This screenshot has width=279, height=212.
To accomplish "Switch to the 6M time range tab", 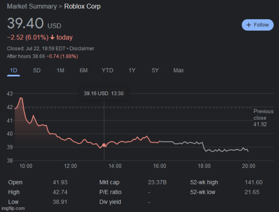I will 84,70.
